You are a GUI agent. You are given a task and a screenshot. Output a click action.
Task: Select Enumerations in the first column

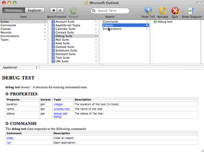(10, 36)
